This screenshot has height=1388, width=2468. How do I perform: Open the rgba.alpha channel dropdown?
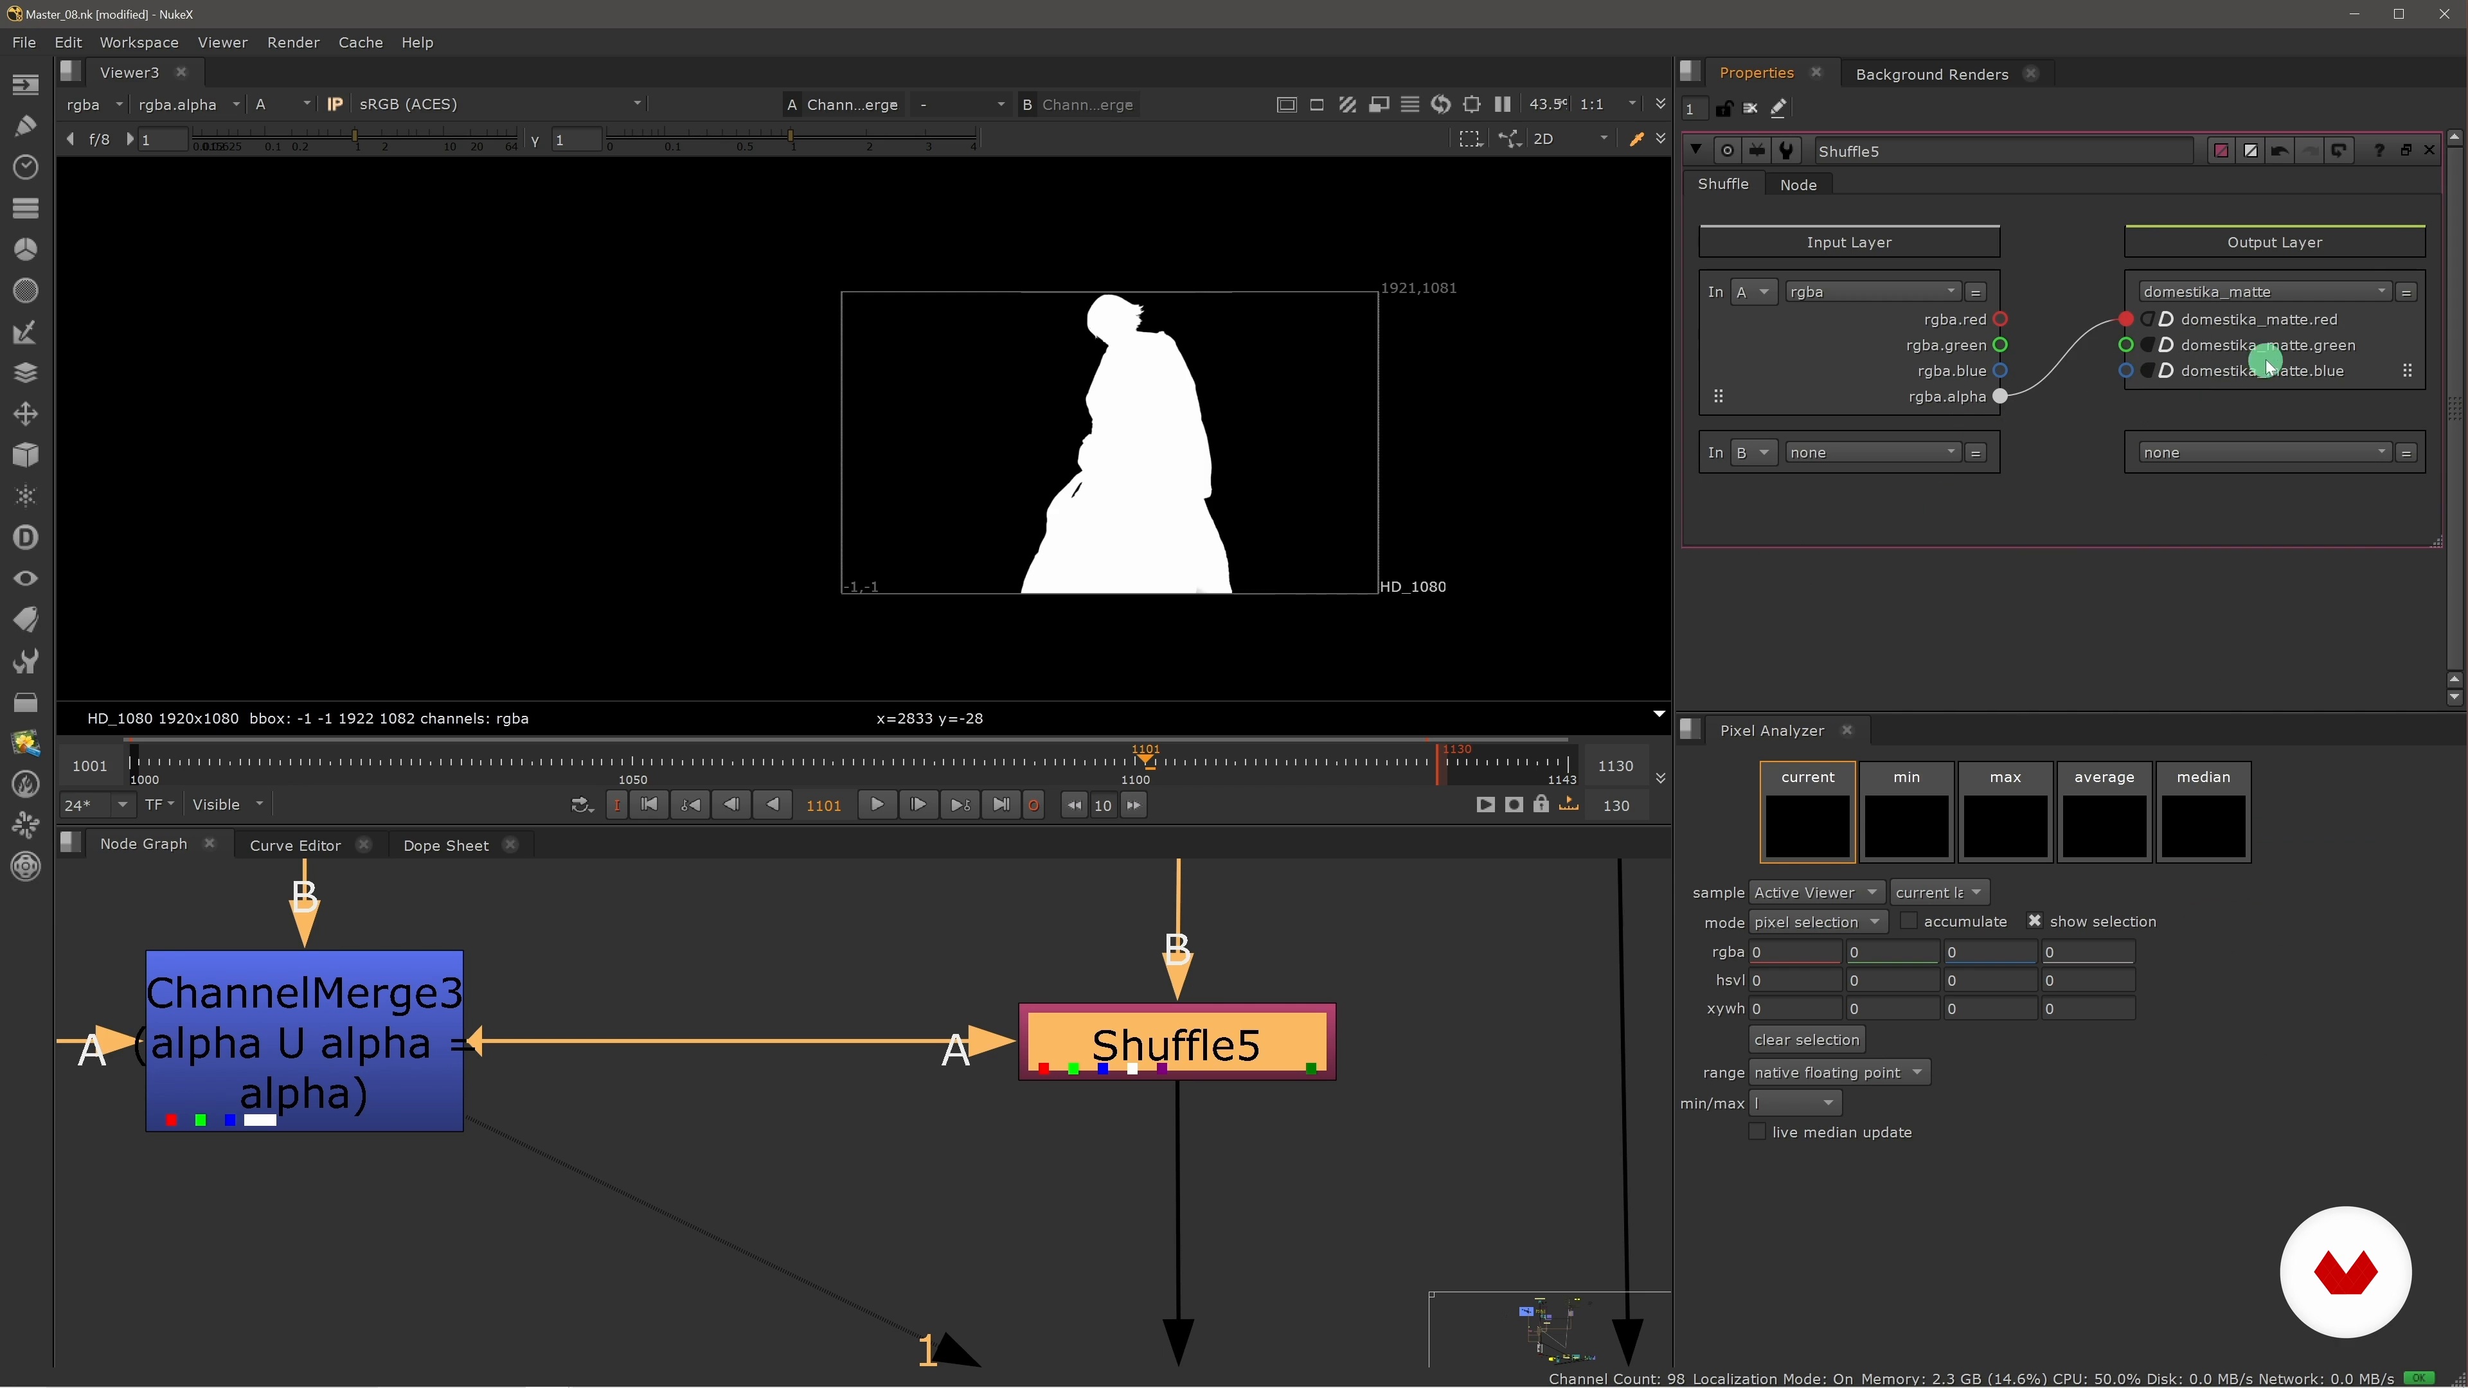coord(188,104)
